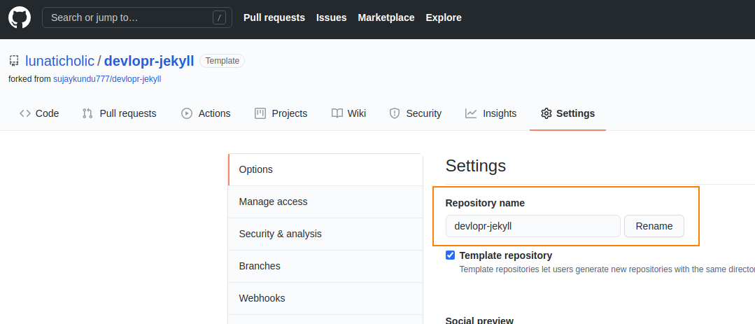Screen dimensions: 755x324
Task: Switch to the Insights tab
Action: [x=491, y=113]
